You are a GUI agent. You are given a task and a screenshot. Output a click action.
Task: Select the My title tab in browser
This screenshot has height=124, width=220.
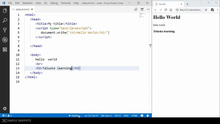[168, 4]
